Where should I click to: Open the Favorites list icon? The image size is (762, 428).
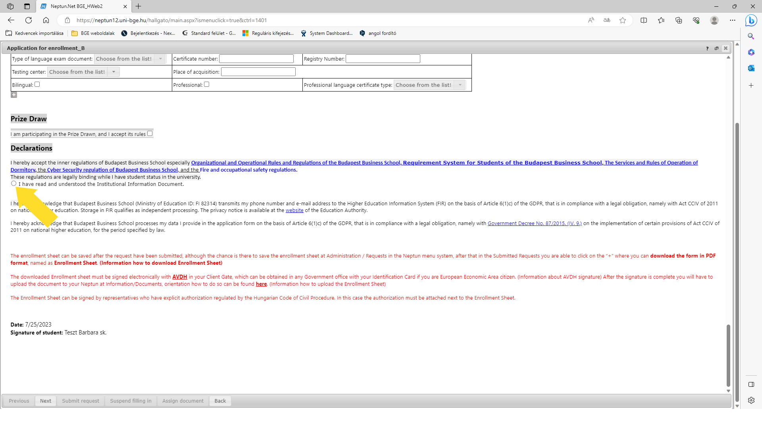[661, 20]
